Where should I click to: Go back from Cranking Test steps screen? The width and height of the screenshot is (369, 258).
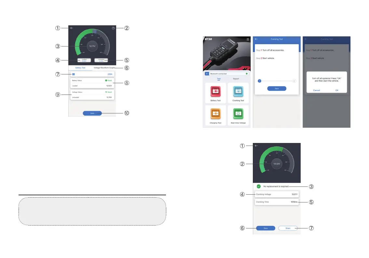pos(256,39)
